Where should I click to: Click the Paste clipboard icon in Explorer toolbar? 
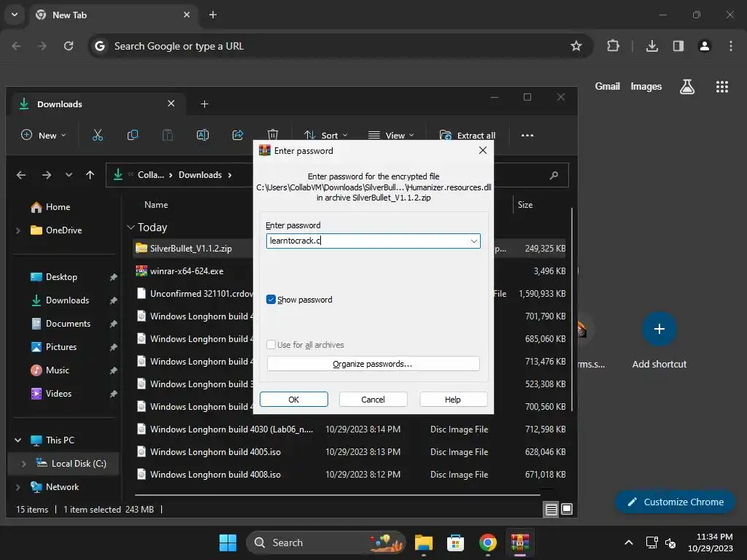tap(168, 135)
